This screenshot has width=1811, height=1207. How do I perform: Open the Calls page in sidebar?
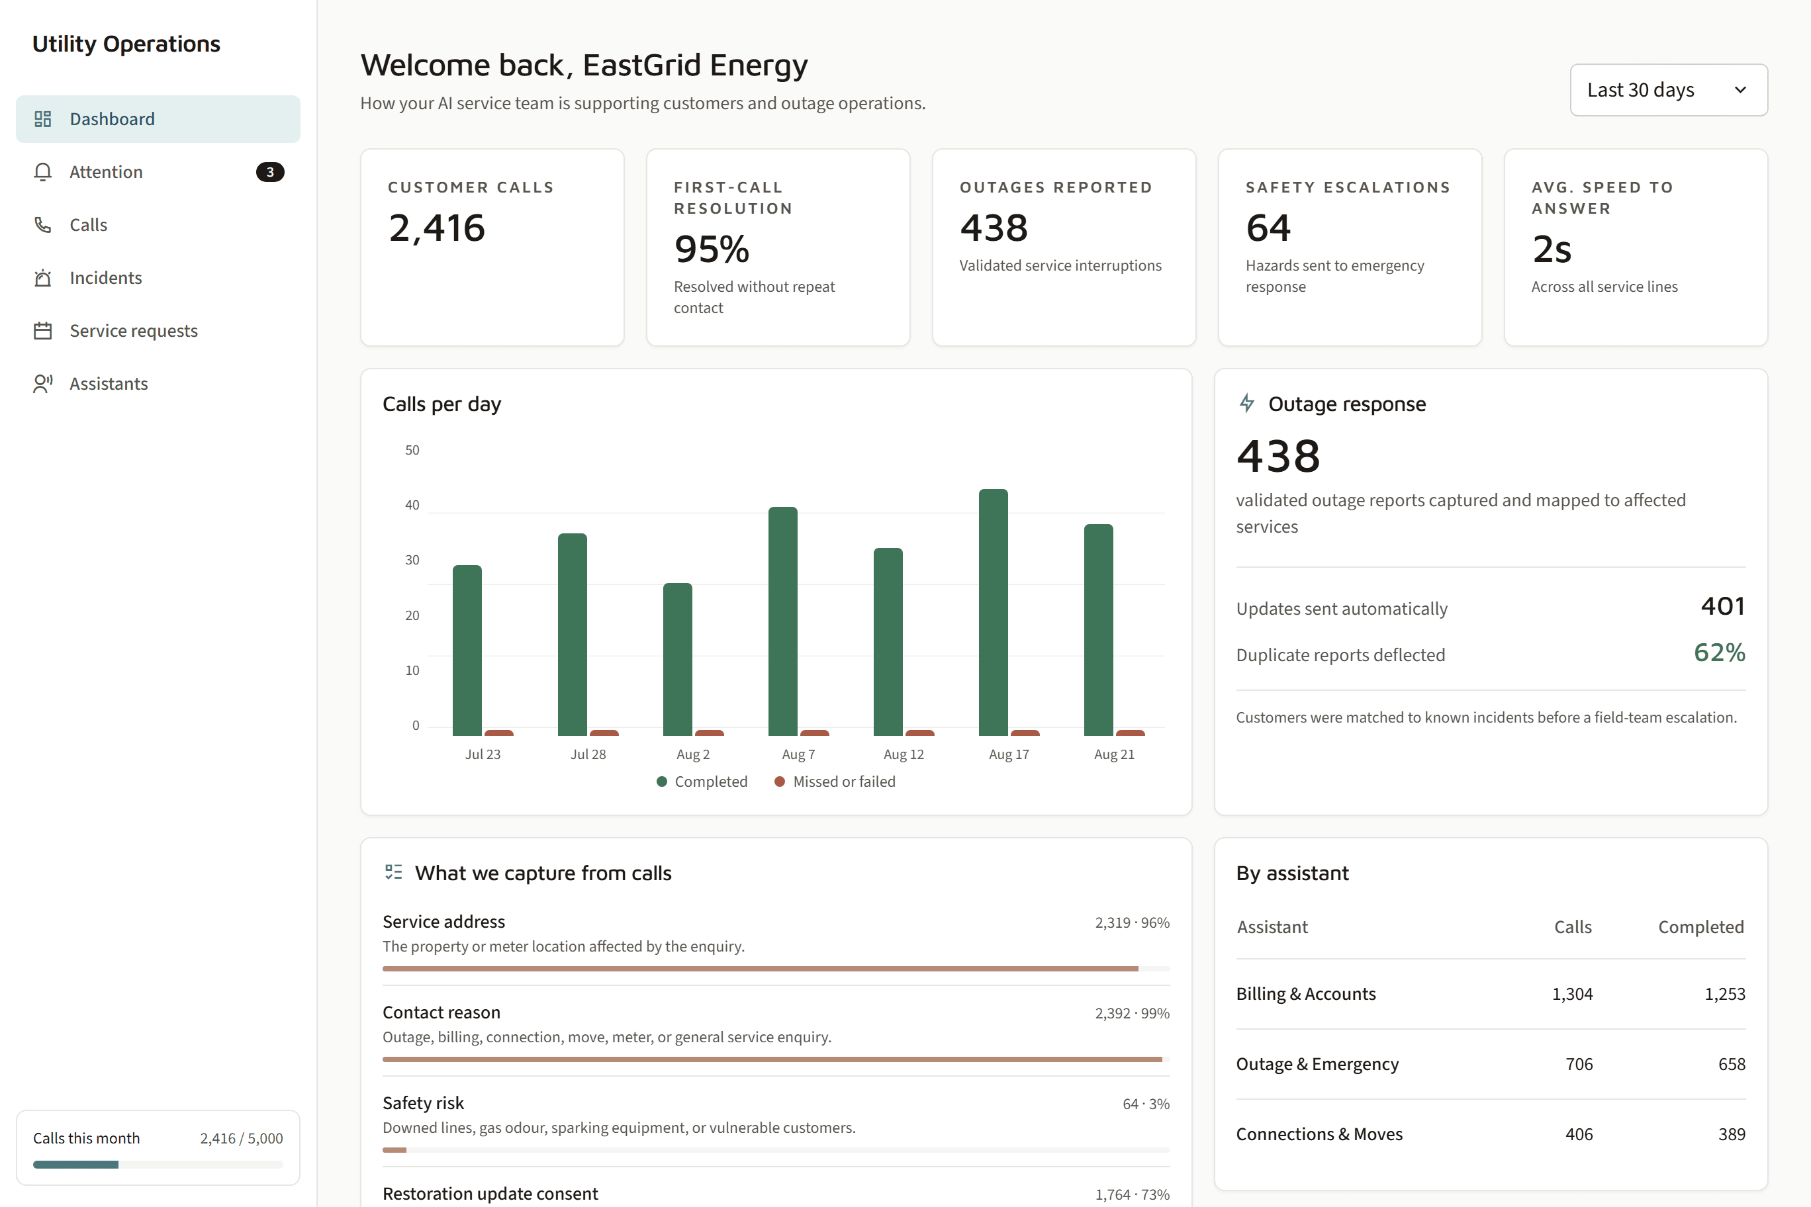point(158,225)
